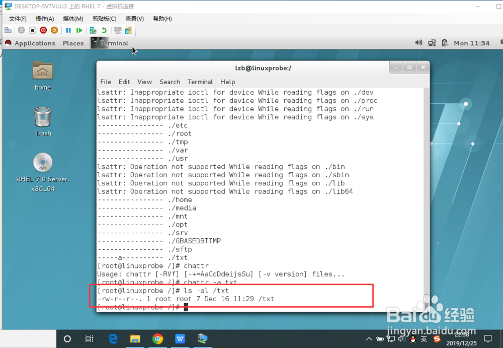The height and width of the screenshot is (348, 503).
Task: Click the GNOME clipboard/notes tray icon
Action: [x=445, y=43]
